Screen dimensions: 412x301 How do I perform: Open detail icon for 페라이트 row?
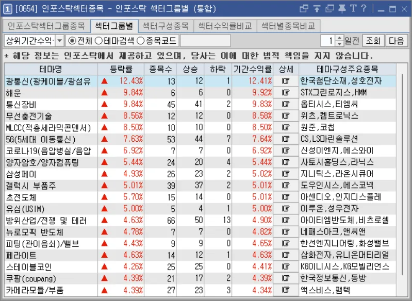pyautogui.click(x=286, y=255)
